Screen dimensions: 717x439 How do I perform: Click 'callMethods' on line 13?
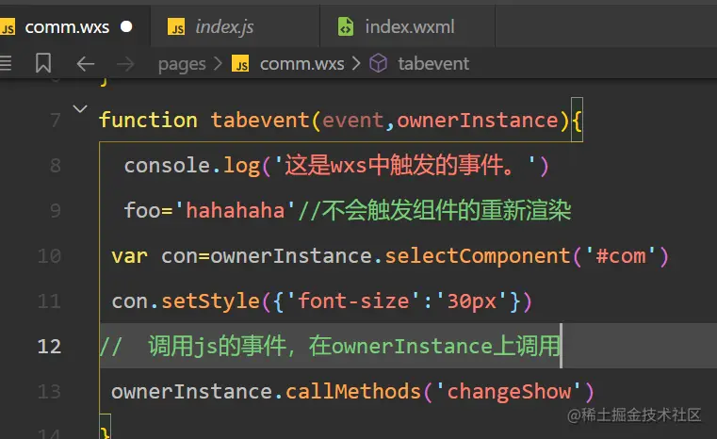353,392
